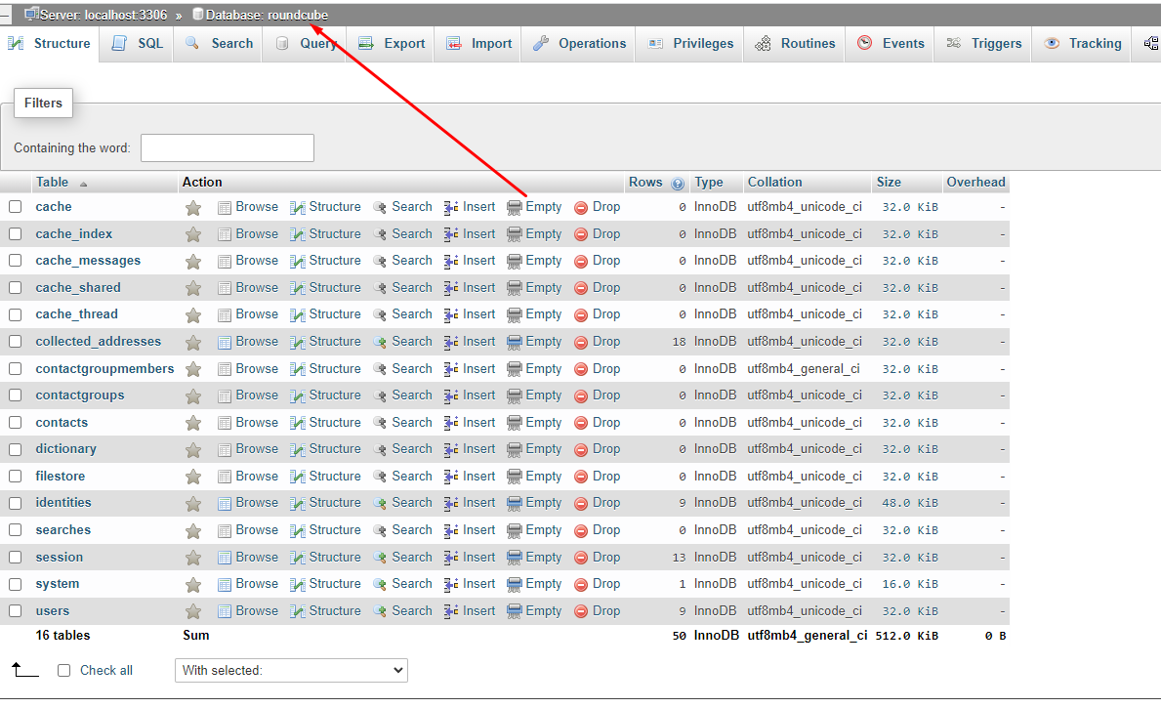1161x708 pixels.
Task: Mark cache_index table as favorite
Action: [x=193, y=234]
